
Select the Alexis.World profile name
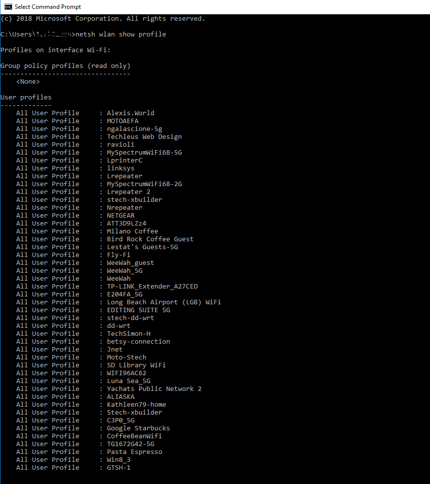pyautogui.click(x=131, y=113)
